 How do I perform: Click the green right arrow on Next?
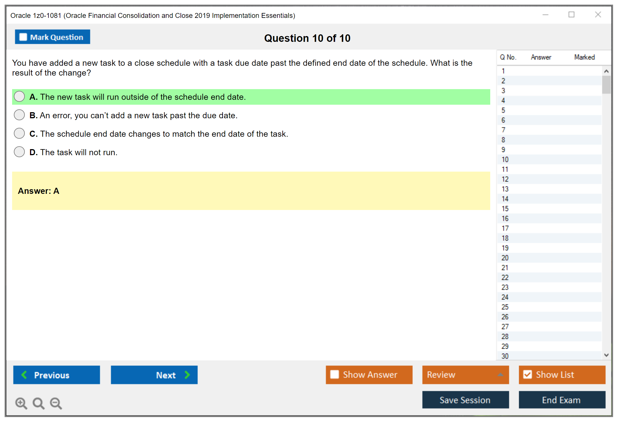[187, 375]
